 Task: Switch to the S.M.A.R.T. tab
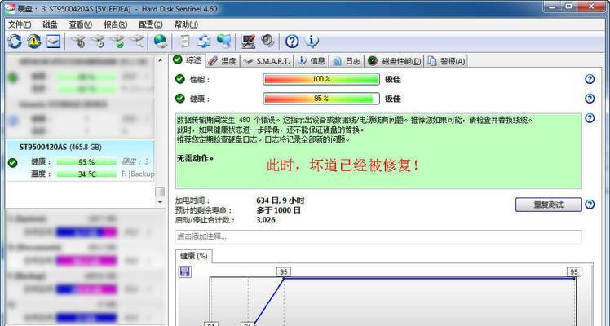tap(267, 61)
